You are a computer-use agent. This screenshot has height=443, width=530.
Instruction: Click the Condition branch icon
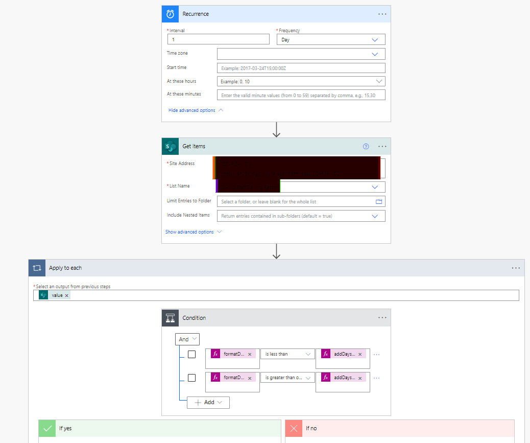[171, 318]
